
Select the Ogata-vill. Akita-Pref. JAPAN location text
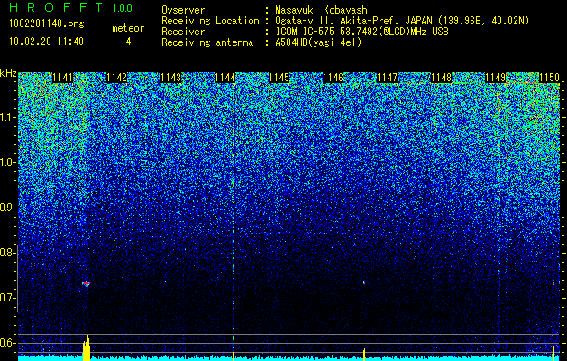tap(404, 21)
